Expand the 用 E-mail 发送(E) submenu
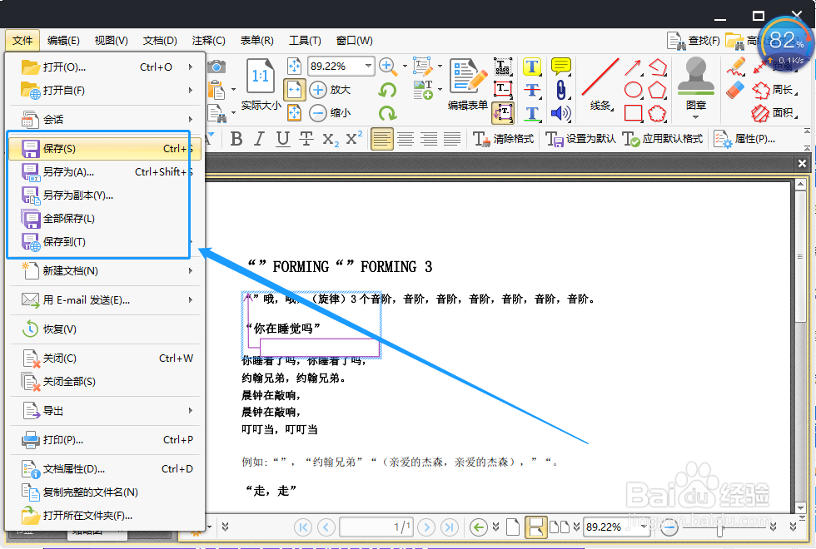 [191, 299]
